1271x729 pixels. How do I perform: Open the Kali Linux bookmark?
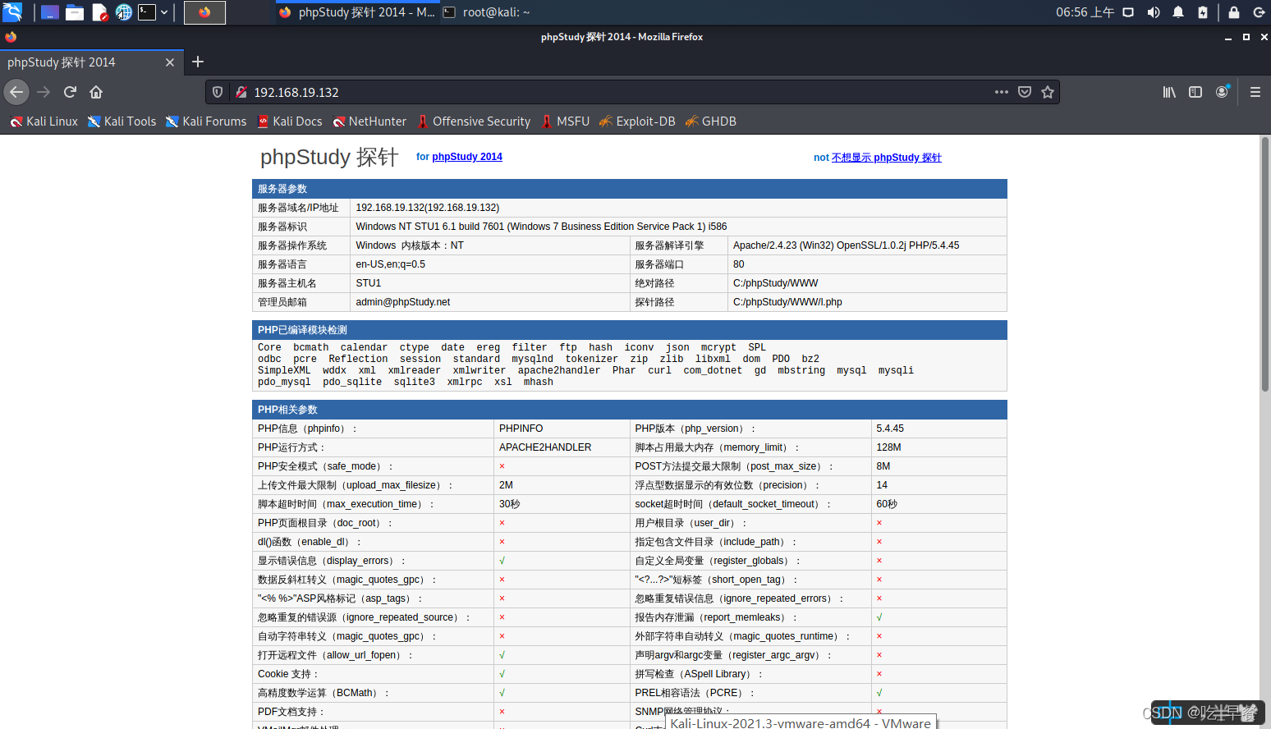tap(44, 121)
